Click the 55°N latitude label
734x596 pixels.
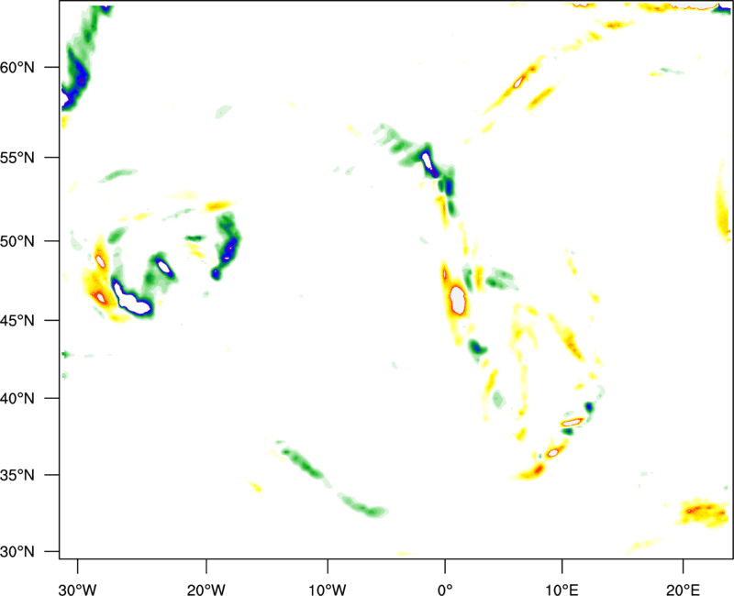pos(17,158)
